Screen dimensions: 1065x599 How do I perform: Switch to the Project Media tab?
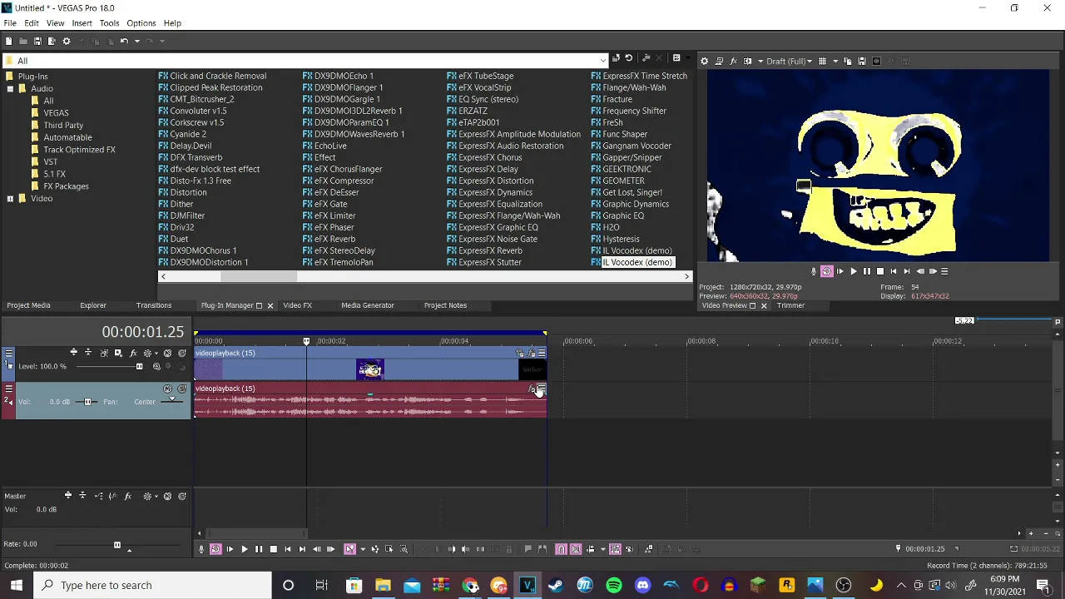[x=28, y=305]
